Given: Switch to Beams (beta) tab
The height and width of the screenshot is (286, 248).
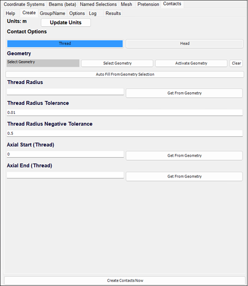Looking at the screenshot, I should [62, 4].
